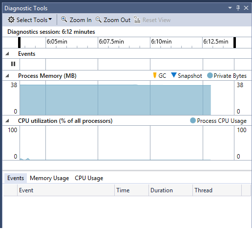252x230 pixels.
Task: Click the break pause icon in Events track
Action: tap(13, 64)
